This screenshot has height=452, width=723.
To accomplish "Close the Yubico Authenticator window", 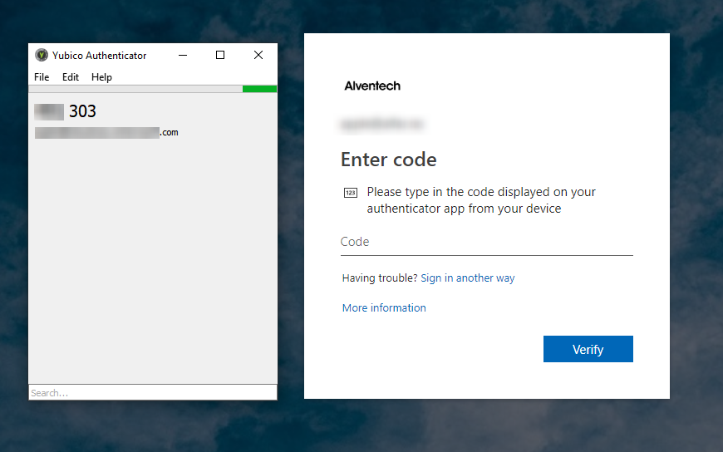I will 258,56.
